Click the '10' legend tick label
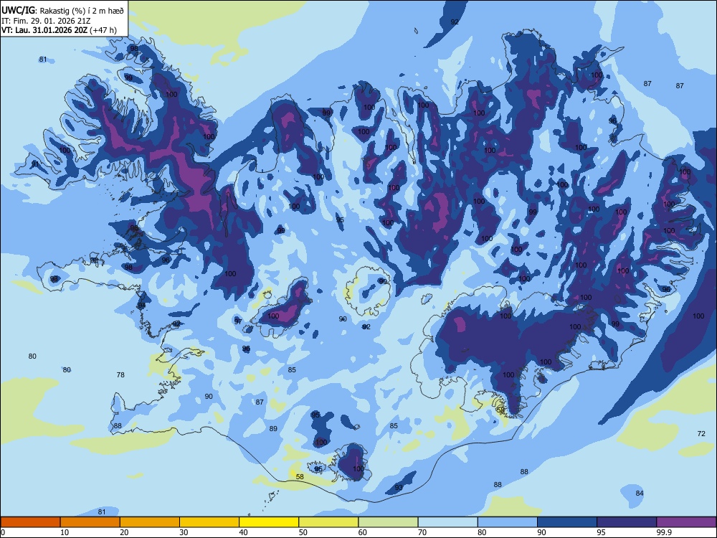717x538 pixels. click(x=65, y=532)
